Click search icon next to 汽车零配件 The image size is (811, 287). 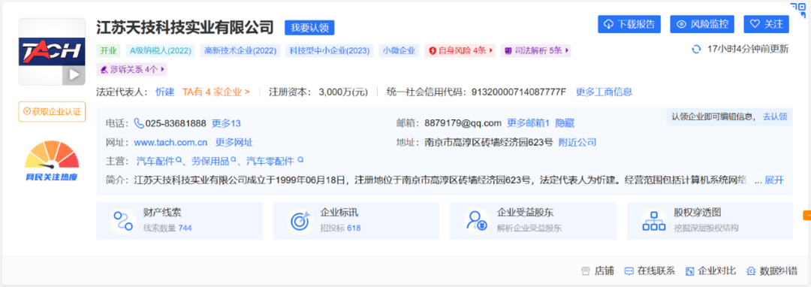tap(300, 160)
